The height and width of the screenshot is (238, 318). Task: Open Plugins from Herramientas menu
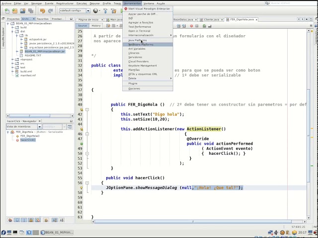(148, 83)
